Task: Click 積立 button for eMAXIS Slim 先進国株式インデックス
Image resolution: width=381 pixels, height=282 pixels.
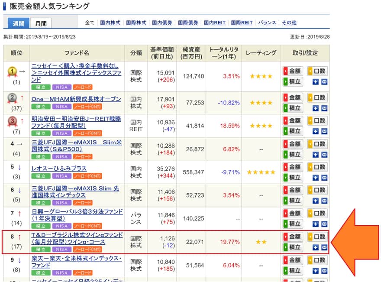Action: (x=293, y=201)
